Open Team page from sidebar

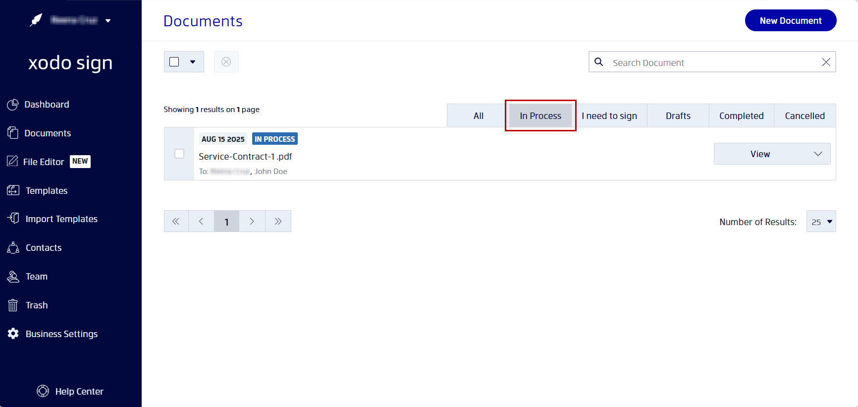[37, 277]
